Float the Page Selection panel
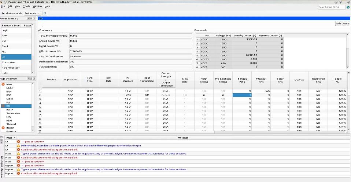351x182 pixels. point(32,79)
